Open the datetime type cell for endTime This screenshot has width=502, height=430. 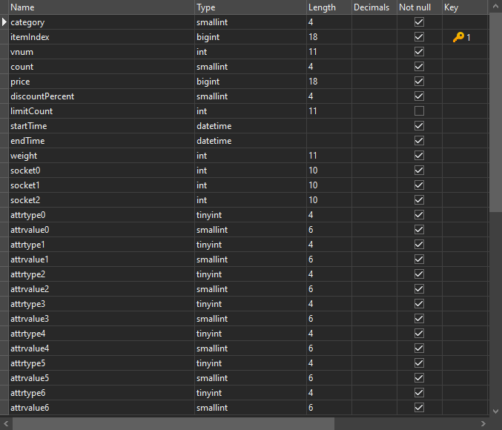click(x=249, y=141)
